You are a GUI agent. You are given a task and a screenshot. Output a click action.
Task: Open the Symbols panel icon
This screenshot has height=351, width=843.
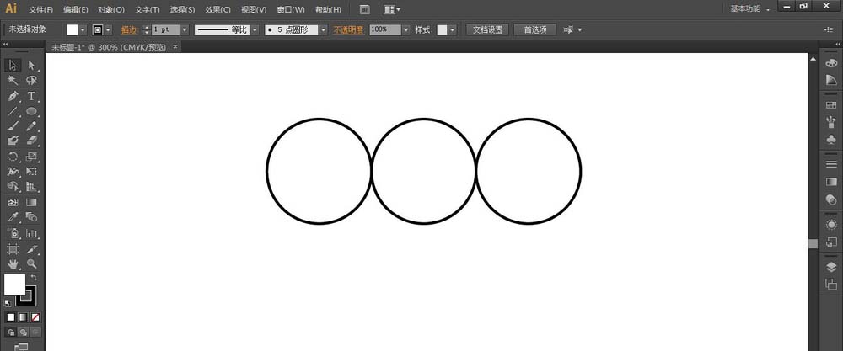coord(830,139)
